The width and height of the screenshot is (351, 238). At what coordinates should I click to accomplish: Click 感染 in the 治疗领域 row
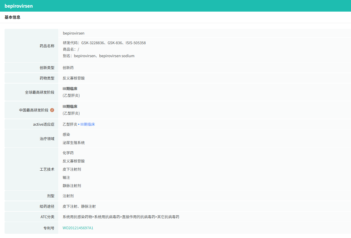tap(66, 134)
